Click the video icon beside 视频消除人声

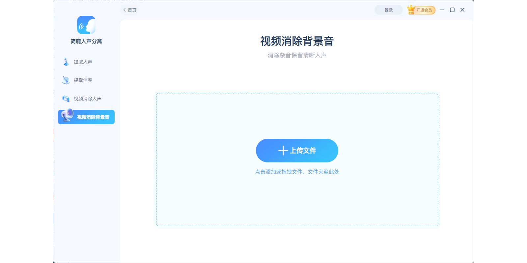coord(66,99)
